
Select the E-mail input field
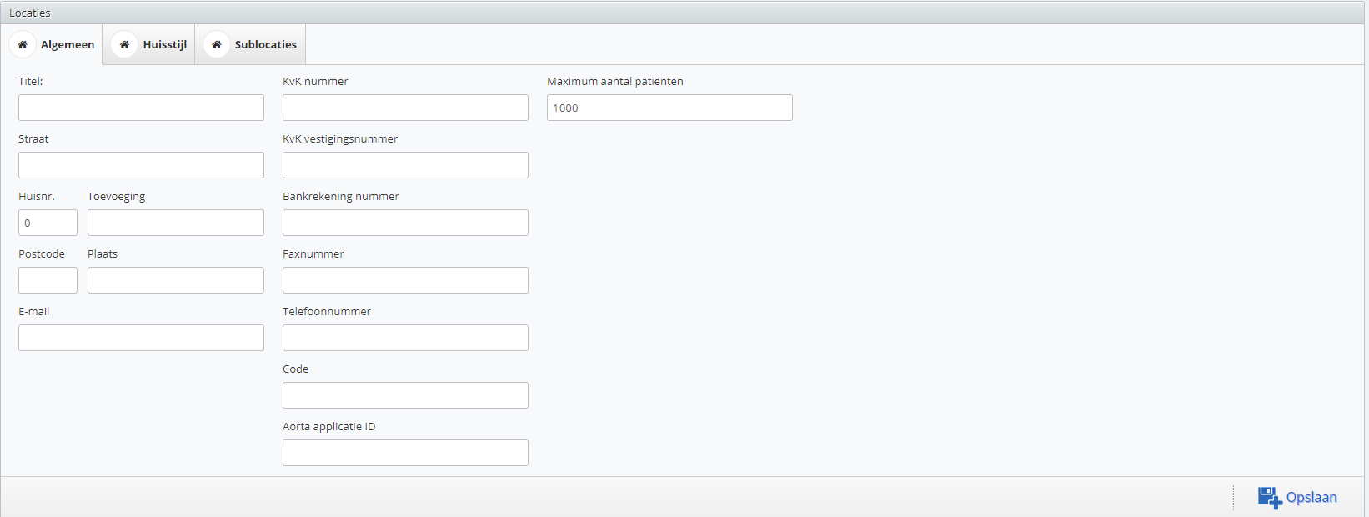coord(141,338)
